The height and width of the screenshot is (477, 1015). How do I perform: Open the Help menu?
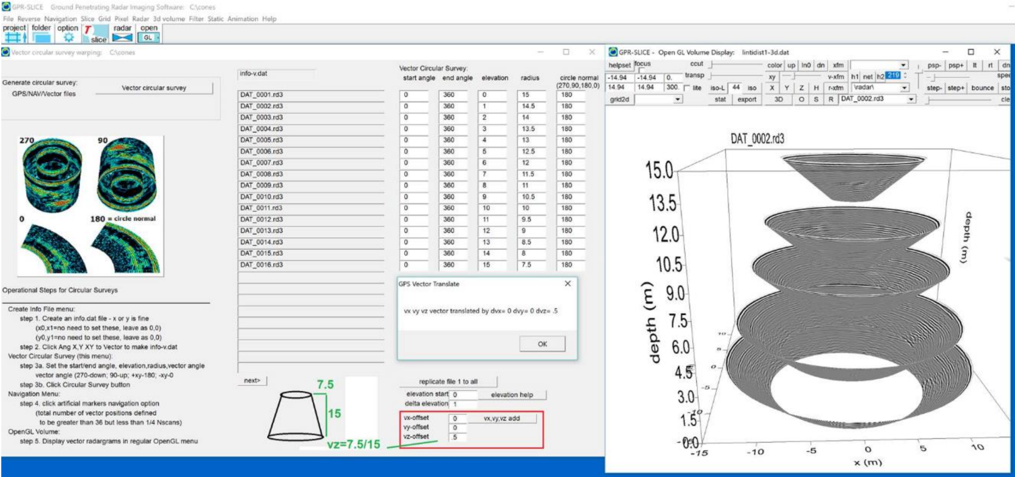269,19
